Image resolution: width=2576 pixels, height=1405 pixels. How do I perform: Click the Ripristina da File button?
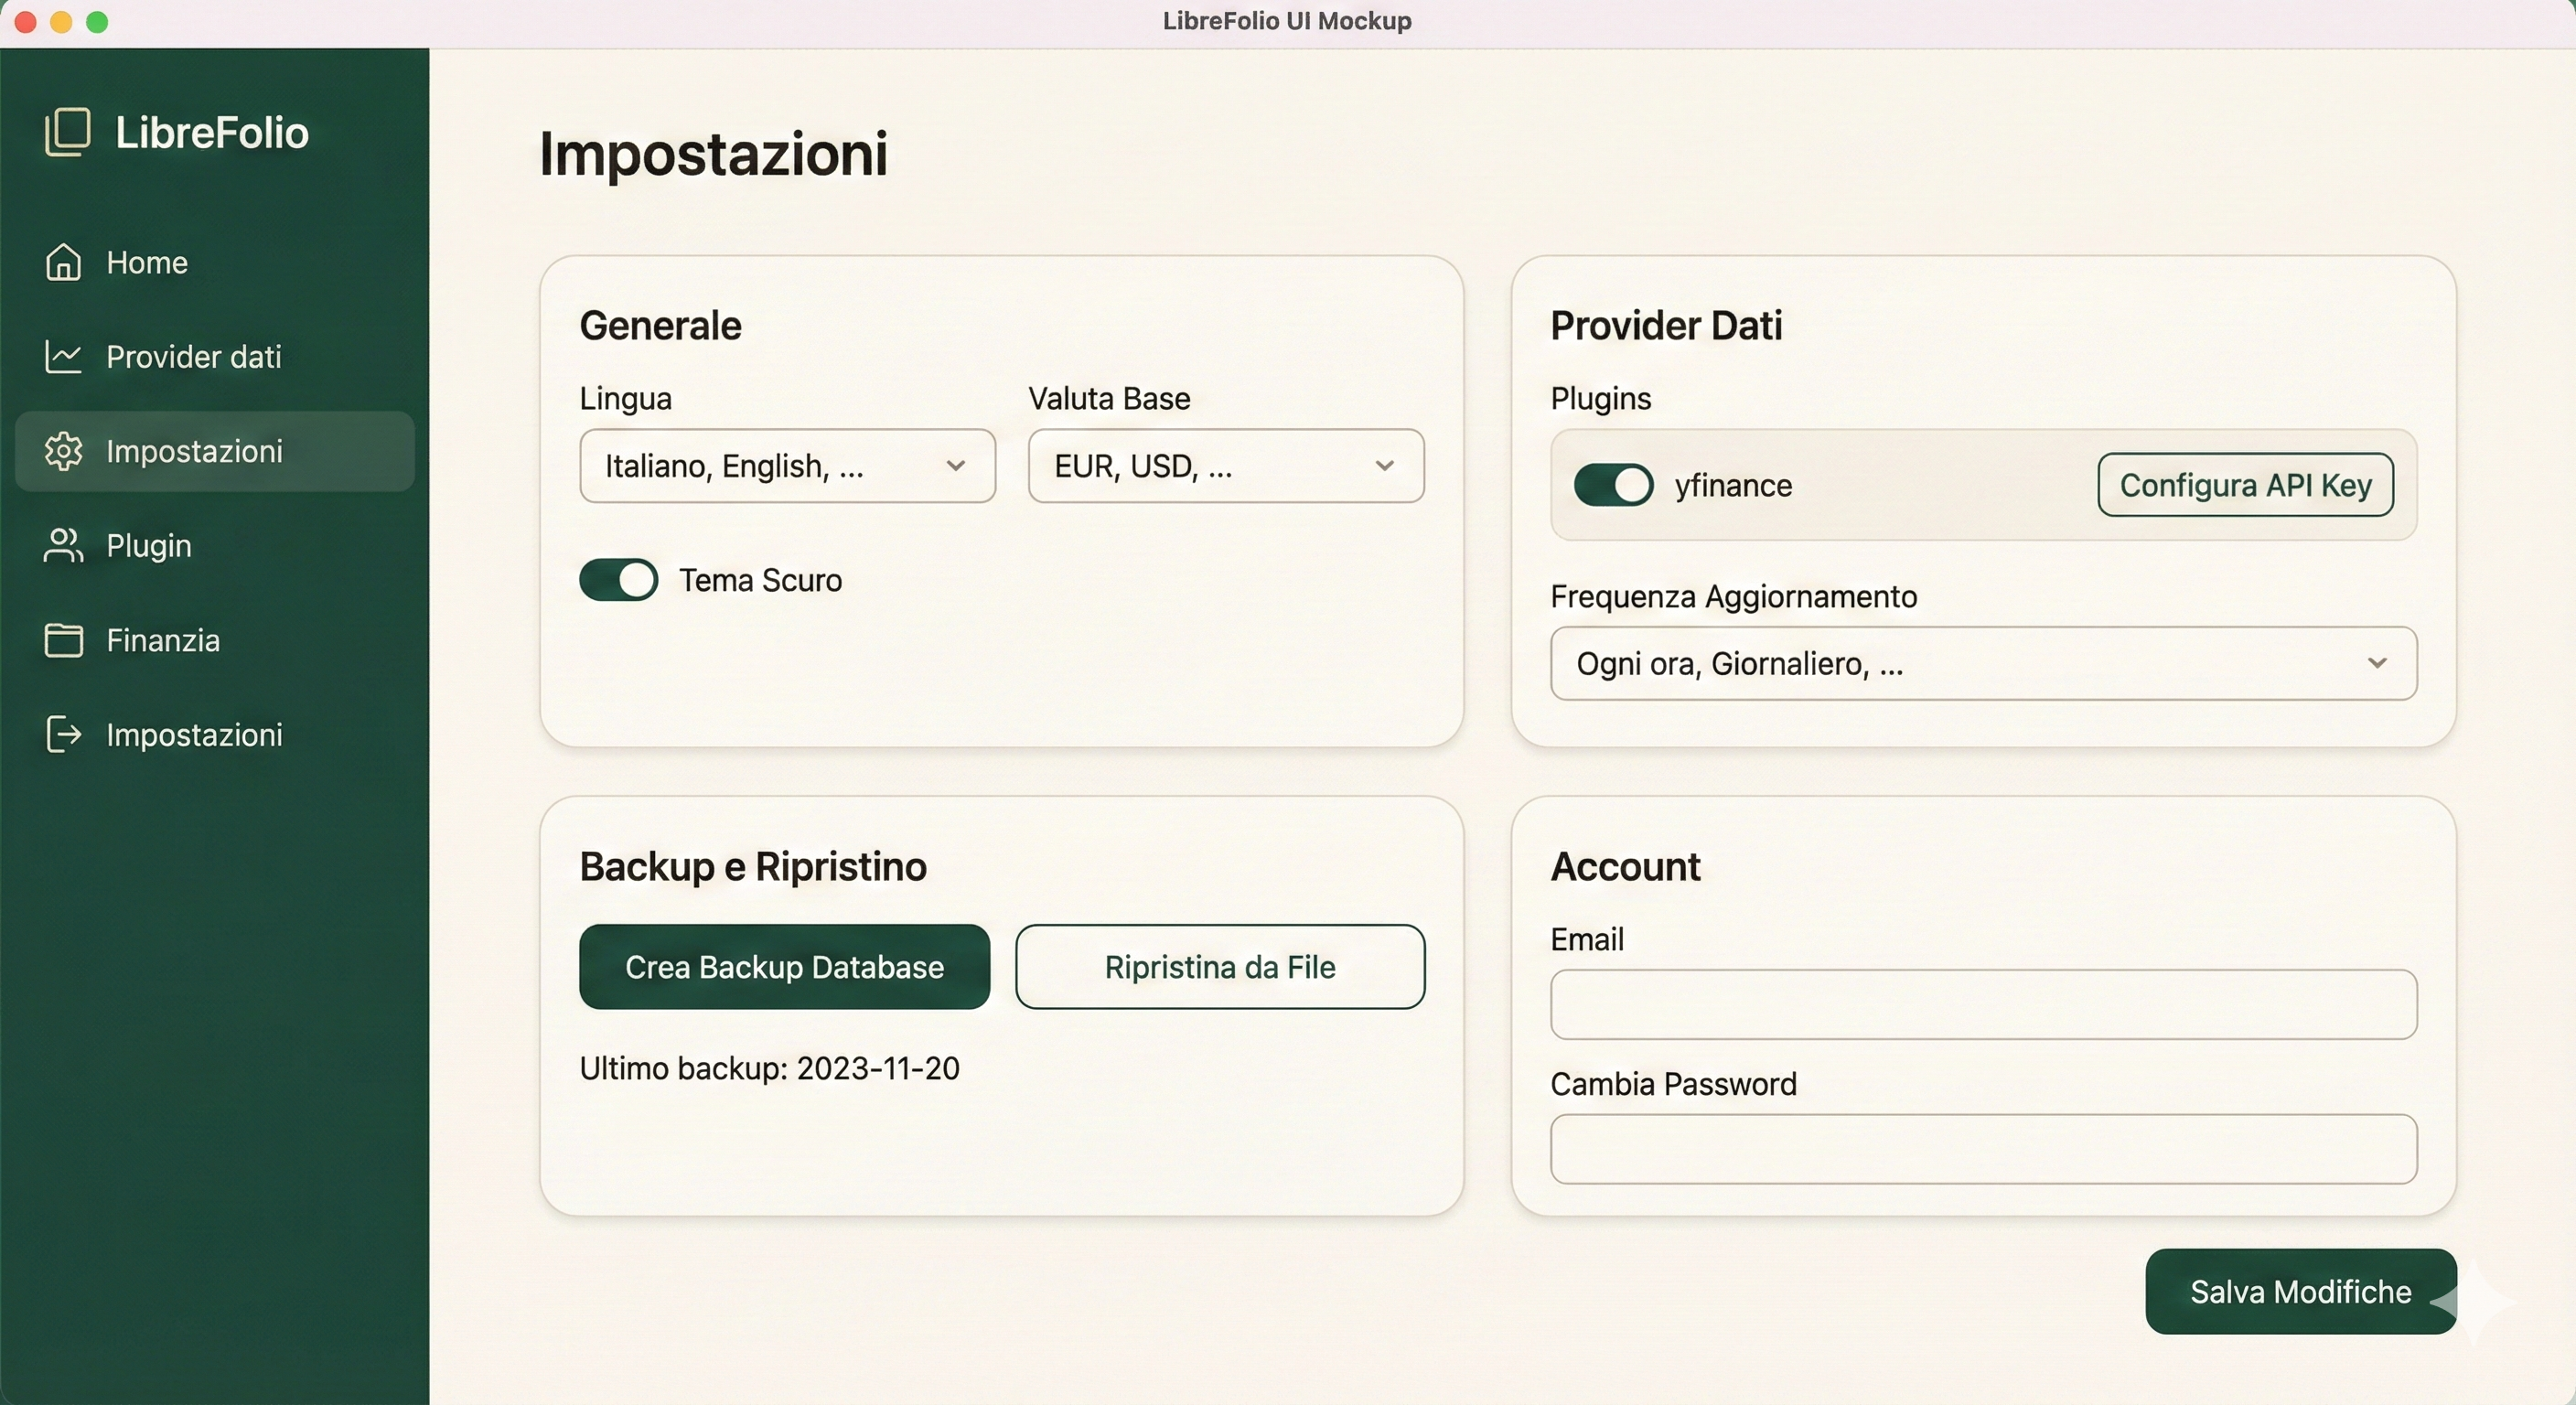1219,967
